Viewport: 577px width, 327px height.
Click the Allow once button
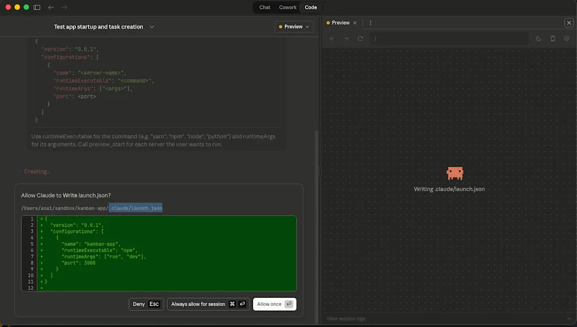[274, 304]
